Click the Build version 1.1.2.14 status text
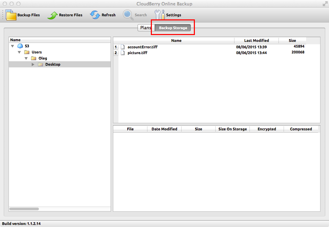The width and height of the screenshot is (329, 227). coord(22,224)
